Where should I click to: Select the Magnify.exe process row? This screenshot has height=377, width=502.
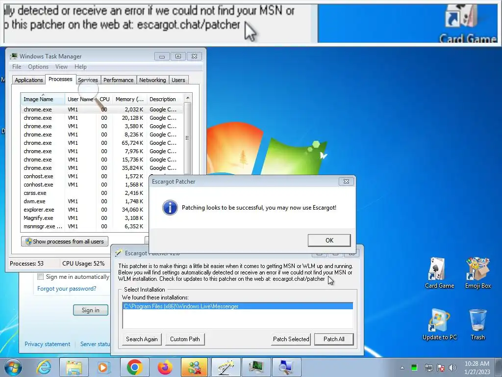pos(84,218)
